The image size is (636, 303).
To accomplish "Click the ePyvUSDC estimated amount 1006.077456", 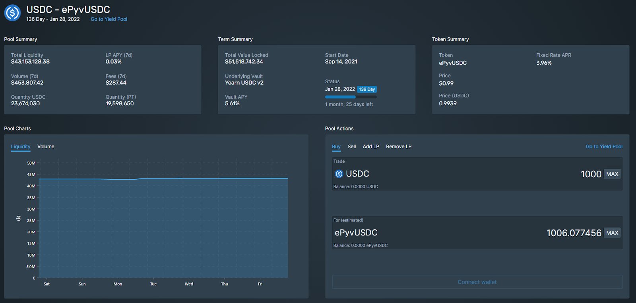I will point(574,233).
